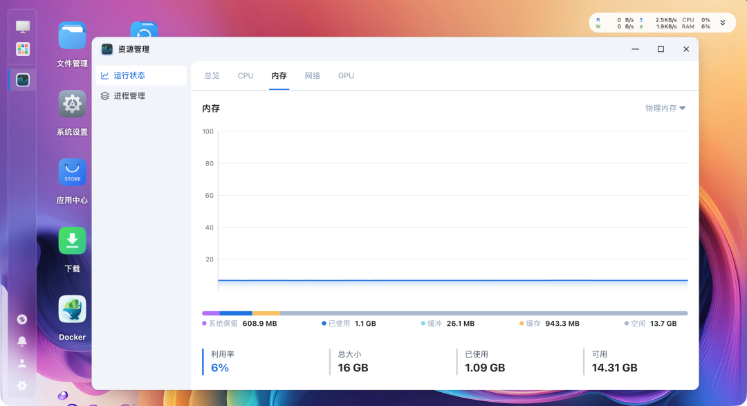
Task: Collapse the system monitor widget via its chevron
Action: (x=723, y=22)
